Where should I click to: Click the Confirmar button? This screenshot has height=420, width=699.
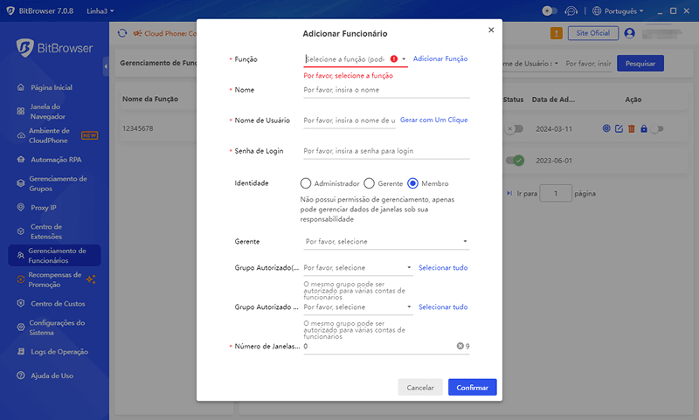tap(473, 387)
